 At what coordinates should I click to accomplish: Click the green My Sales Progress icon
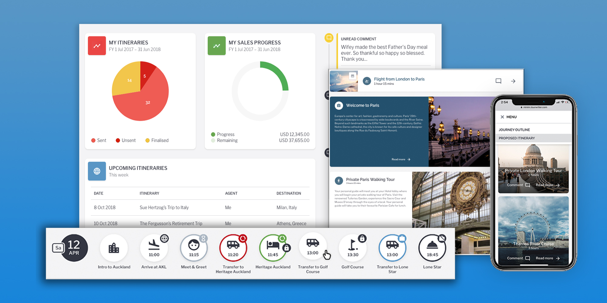coord(216,46)
